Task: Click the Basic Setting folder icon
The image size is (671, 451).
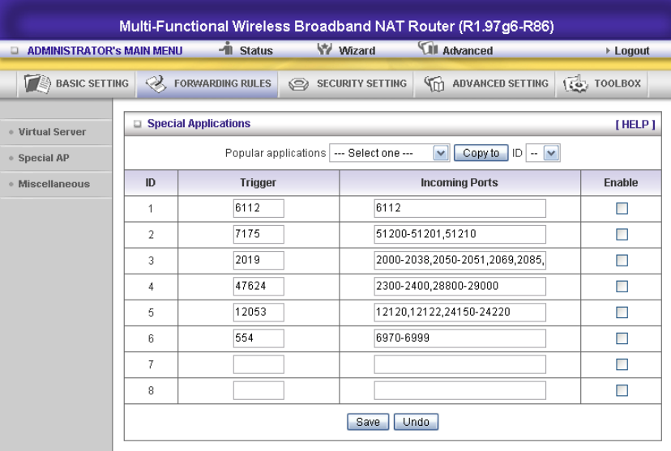Action: tap(37, 83)
